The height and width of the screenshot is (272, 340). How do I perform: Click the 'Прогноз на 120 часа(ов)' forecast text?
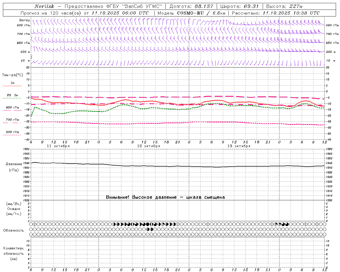(51, 13)
